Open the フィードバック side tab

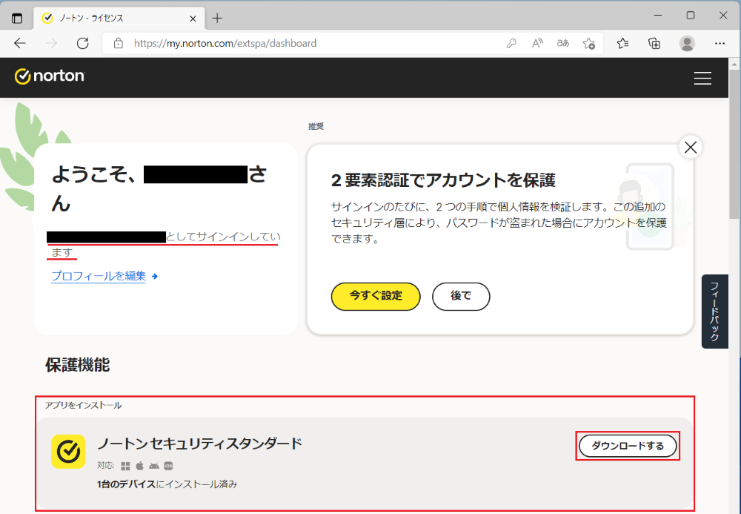point(714,312)
